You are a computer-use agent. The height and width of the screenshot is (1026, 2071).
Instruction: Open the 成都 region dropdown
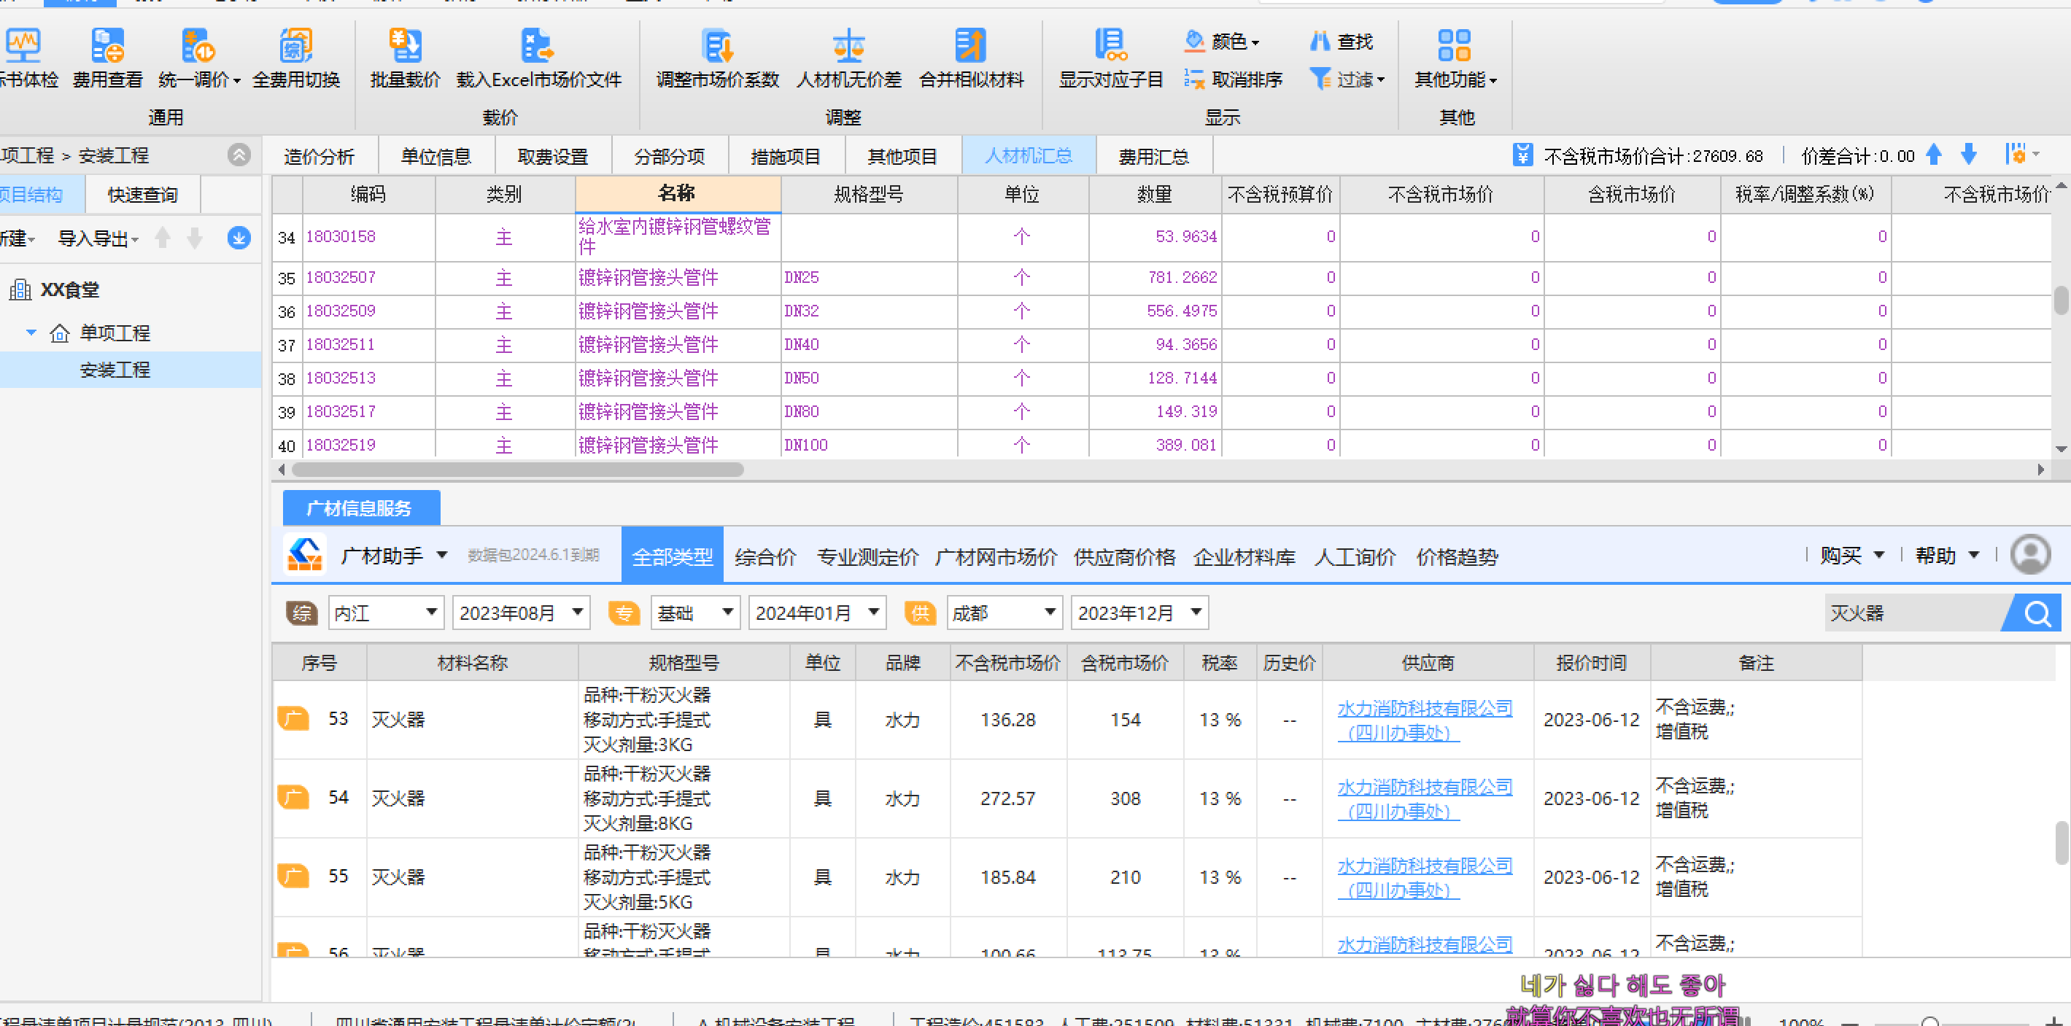pos(1004,613)
